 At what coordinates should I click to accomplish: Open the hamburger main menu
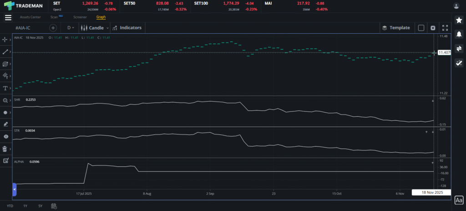click(x=8, y=17)
